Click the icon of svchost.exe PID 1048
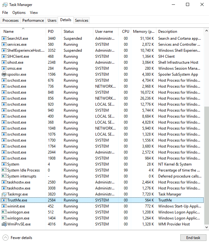209x245 pixels. click(4, 128)
